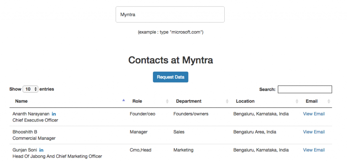Sort by the Department column arrows

227,101
